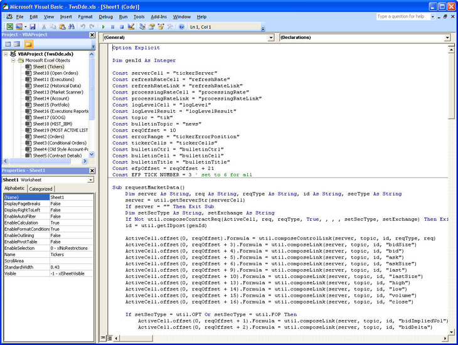Image resolution: width=458 pixels, height=345 pixels.
Task: Select Sheet1 (Tickers) in project tree
Action: tap(48, 67)
